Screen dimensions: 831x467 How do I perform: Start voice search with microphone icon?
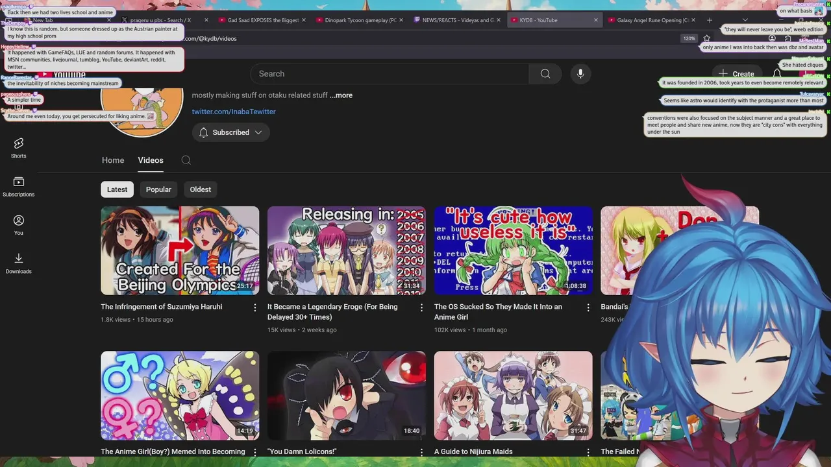580,74
